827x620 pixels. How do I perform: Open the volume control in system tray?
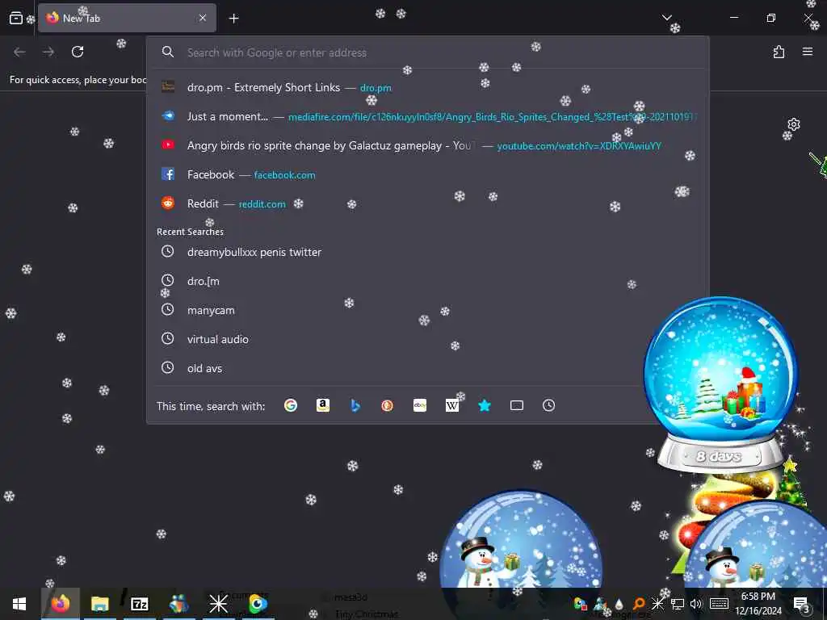coord(695,604)
